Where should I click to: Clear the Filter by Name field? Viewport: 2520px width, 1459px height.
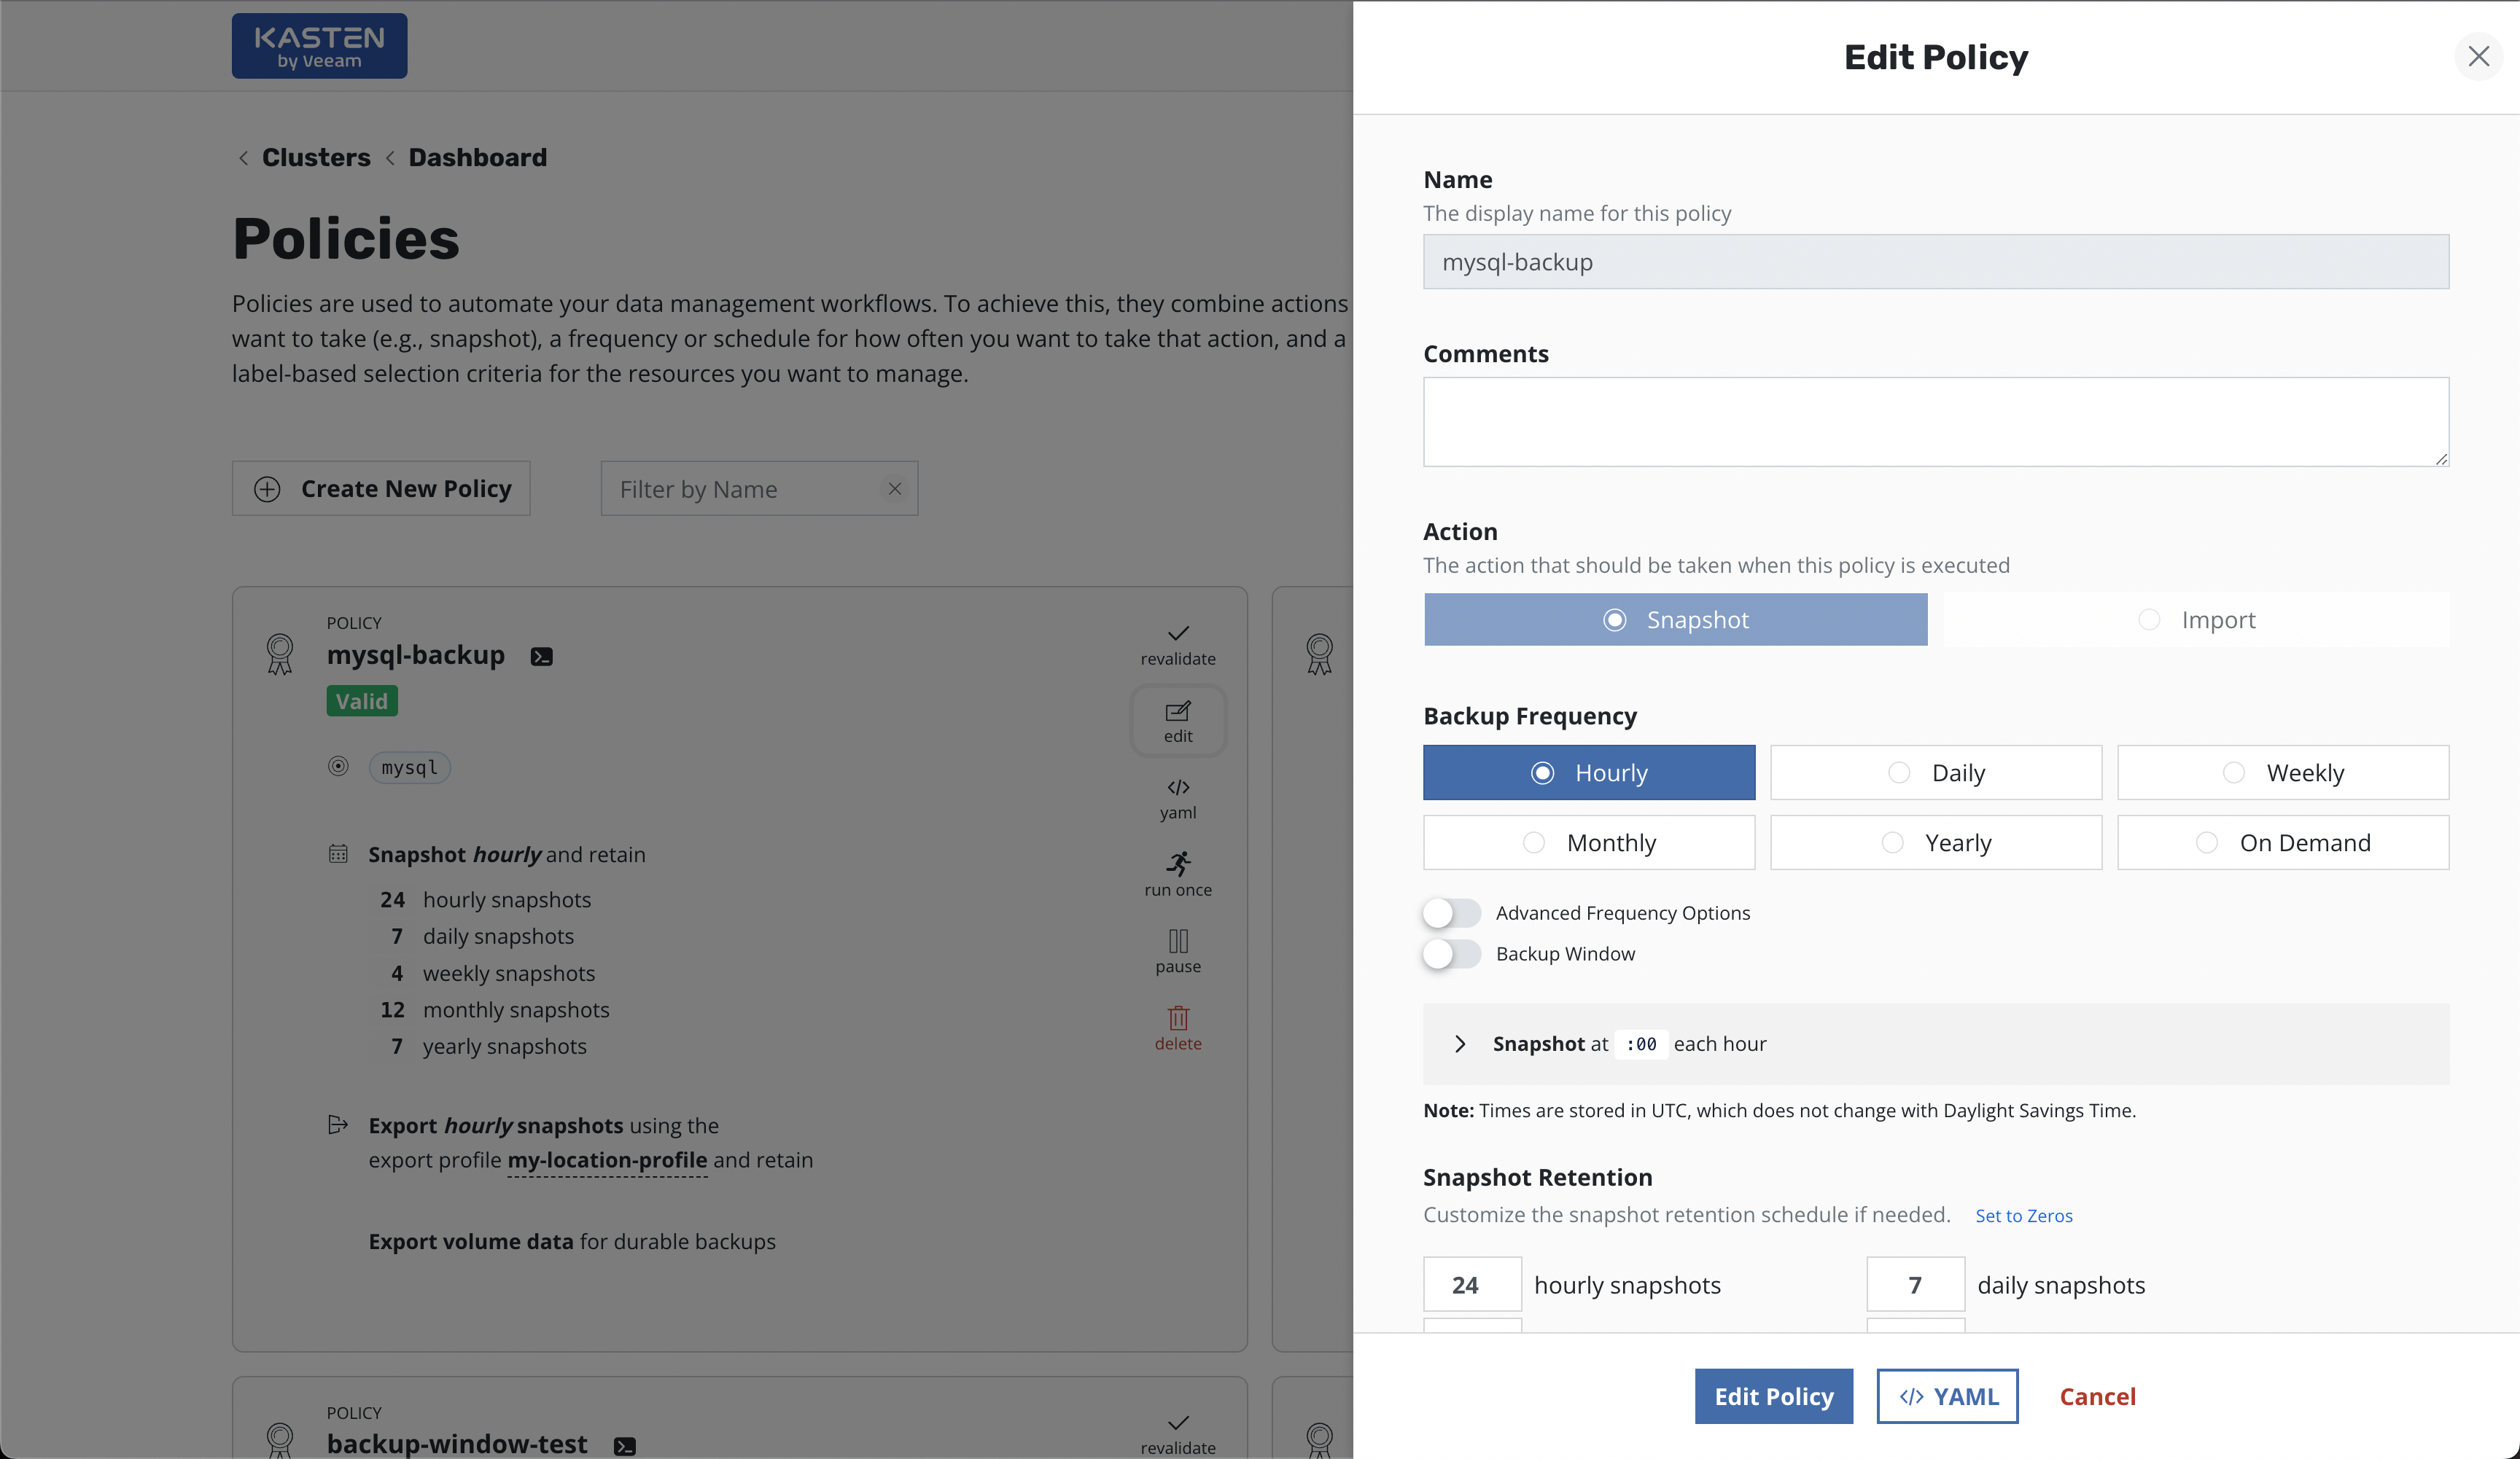(x=895, y=489)
